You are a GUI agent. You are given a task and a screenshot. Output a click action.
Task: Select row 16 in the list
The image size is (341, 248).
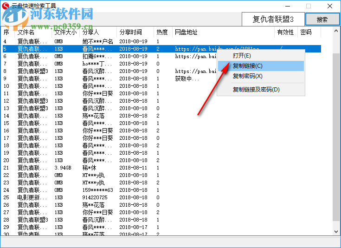point(161,131)
